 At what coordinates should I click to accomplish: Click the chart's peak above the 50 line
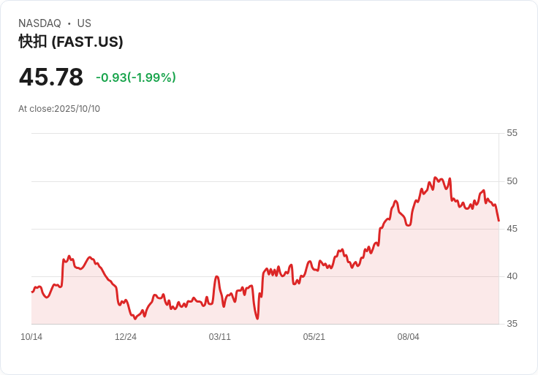click(x=436, y=178)
